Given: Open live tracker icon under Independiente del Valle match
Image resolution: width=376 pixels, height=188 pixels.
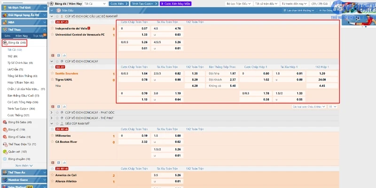Looking at the screenshot, I should pos(53,55).
